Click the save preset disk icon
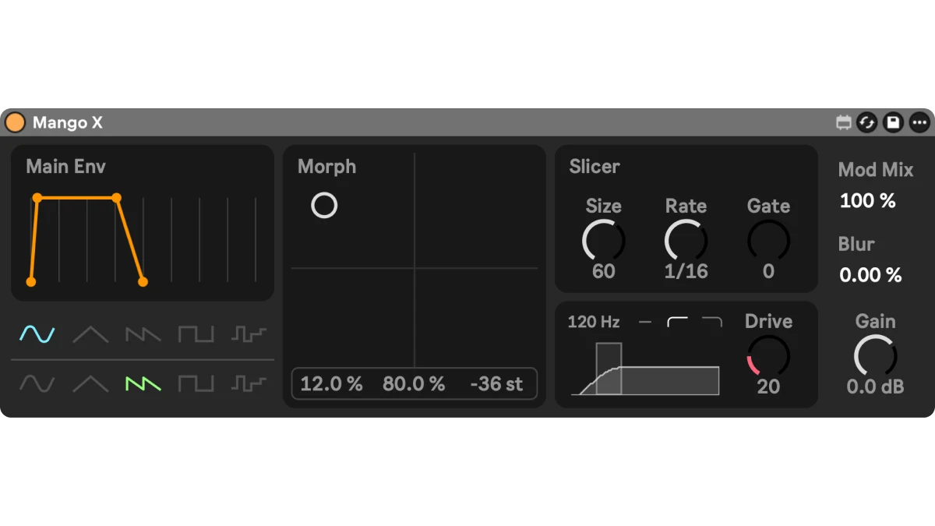The image size is (935, 526). pyautogui.click(x=893, y=122)
